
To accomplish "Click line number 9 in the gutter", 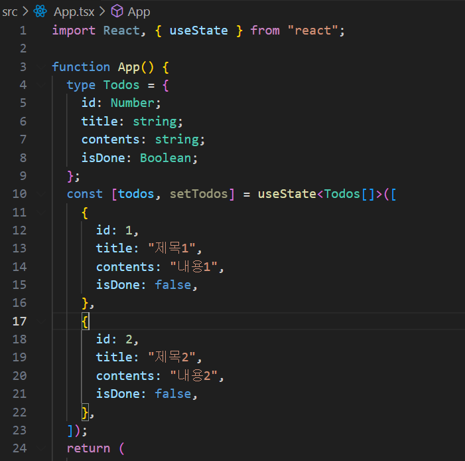I will [23, 176].
